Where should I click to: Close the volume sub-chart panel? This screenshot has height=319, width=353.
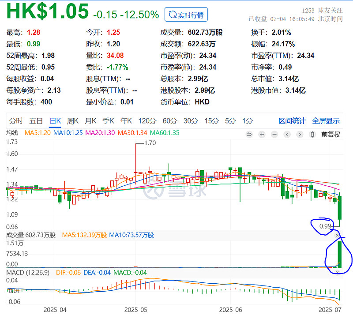[x=337, y=236]
